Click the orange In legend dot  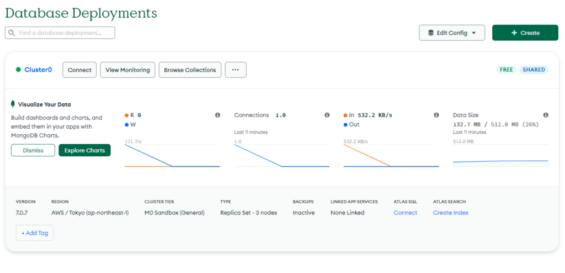pos(345,116)
